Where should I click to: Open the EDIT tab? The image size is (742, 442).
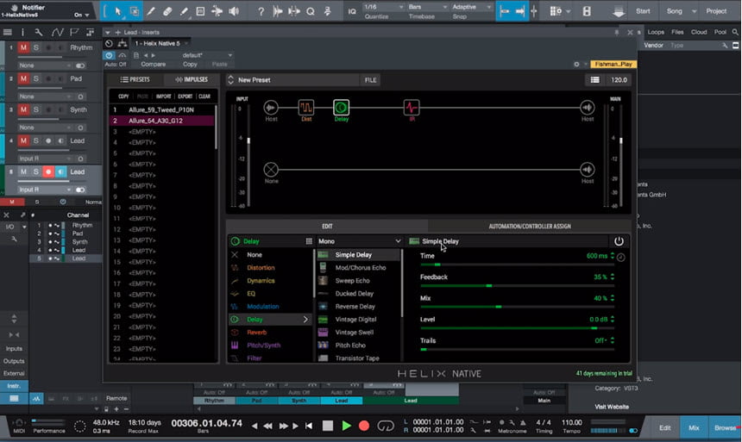coord(328,227)
